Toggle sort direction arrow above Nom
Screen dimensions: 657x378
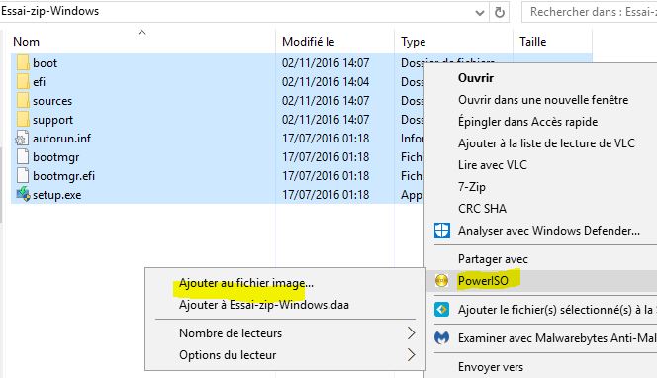click(142, 32)
